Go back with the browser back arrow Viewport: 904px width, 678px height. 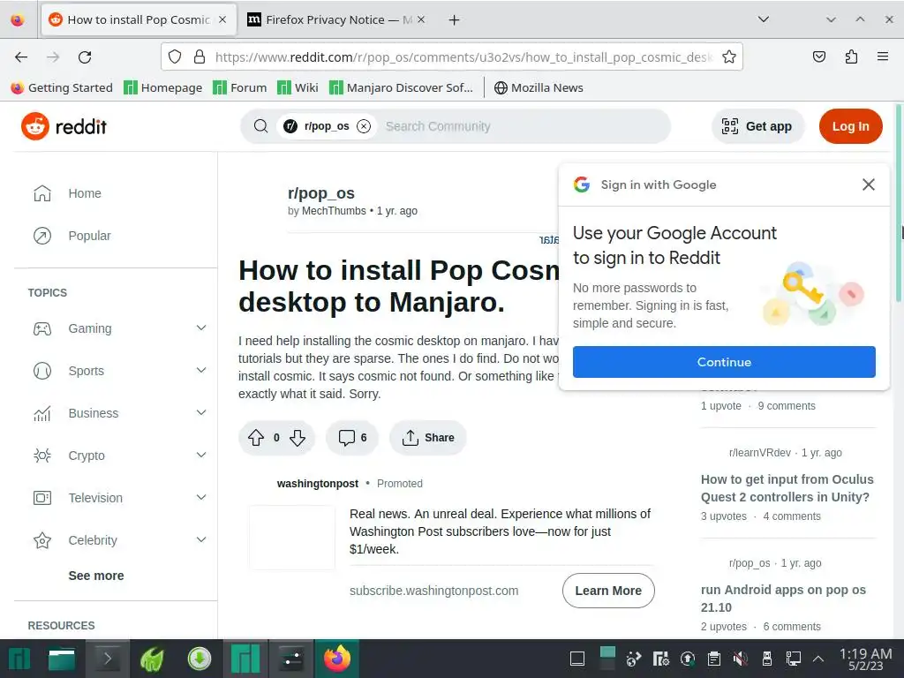(x=21, y=57)
